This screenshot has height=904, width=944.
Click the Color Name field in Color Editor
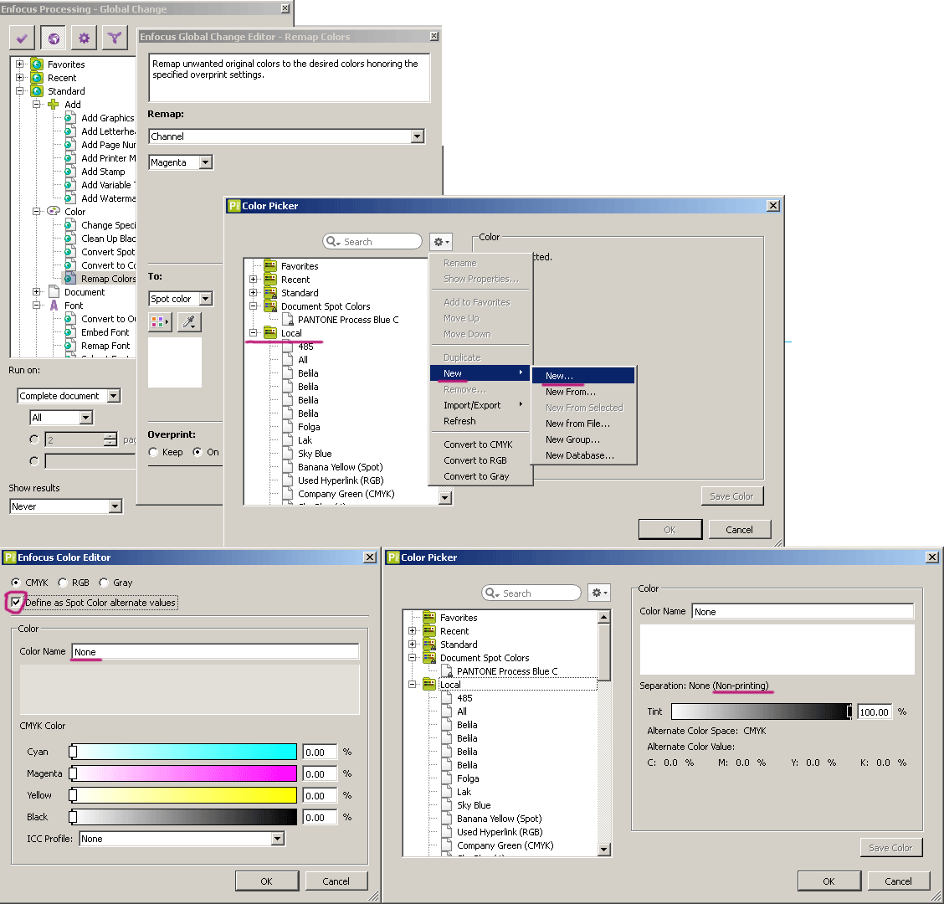click(215, 652)
